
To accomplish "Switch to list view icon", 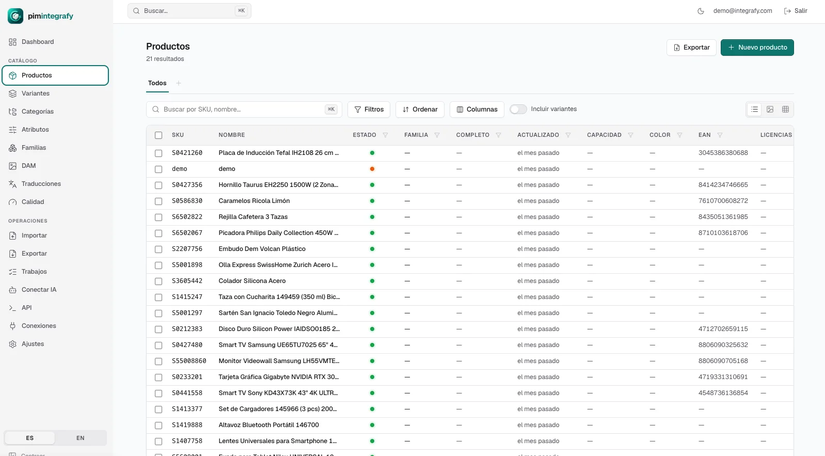I will point(754,109).
